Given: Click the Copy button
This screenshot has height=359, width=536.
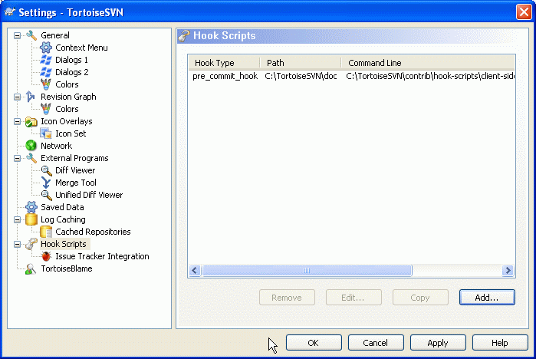Looking at the screenshot, I should [420, 298].
